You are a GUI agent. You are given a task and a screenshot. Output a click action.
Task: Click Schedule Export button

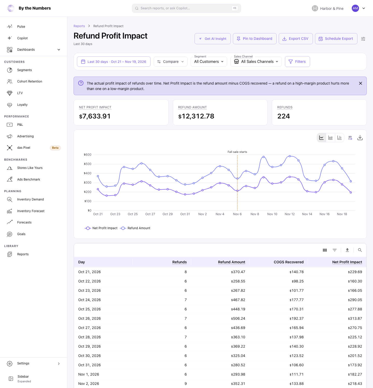(x=336, y=39)
